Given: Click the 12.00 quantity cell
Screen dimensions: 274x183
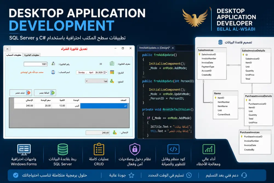Looking at the screenshot, I should (x=59, y=106).
